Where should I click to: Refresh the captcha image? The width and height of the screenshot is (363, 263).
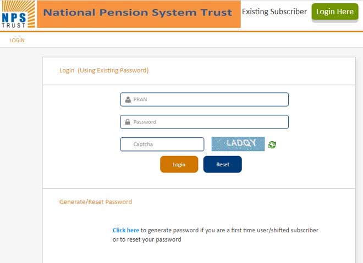[x=272, y=144]
